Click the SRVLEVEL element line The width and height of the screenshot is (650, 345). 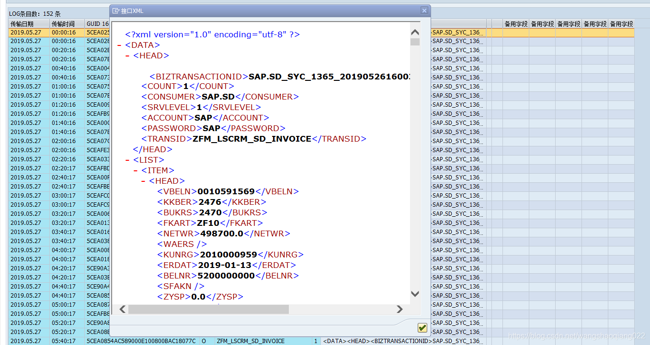201,107
